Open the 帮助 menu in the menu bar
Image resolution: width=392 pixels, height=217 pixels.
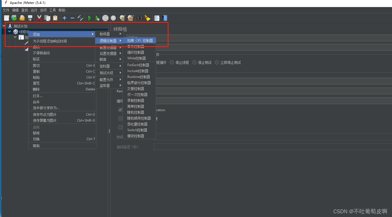62,10
